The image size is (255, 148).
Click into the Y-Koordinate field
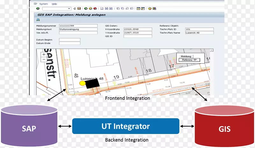(138, 33)
